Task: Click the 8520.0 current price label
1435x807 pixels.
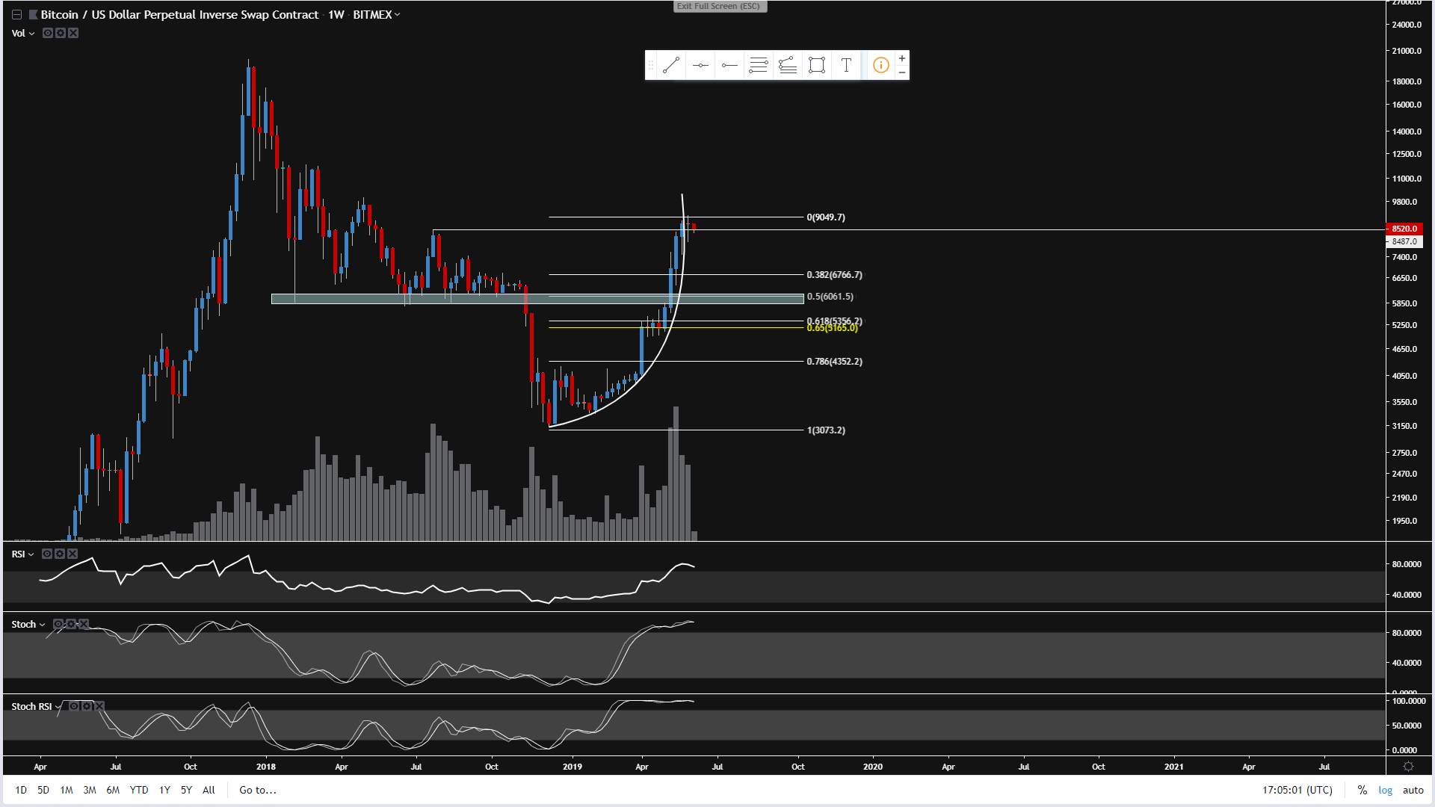Action: pos(1404,229)
